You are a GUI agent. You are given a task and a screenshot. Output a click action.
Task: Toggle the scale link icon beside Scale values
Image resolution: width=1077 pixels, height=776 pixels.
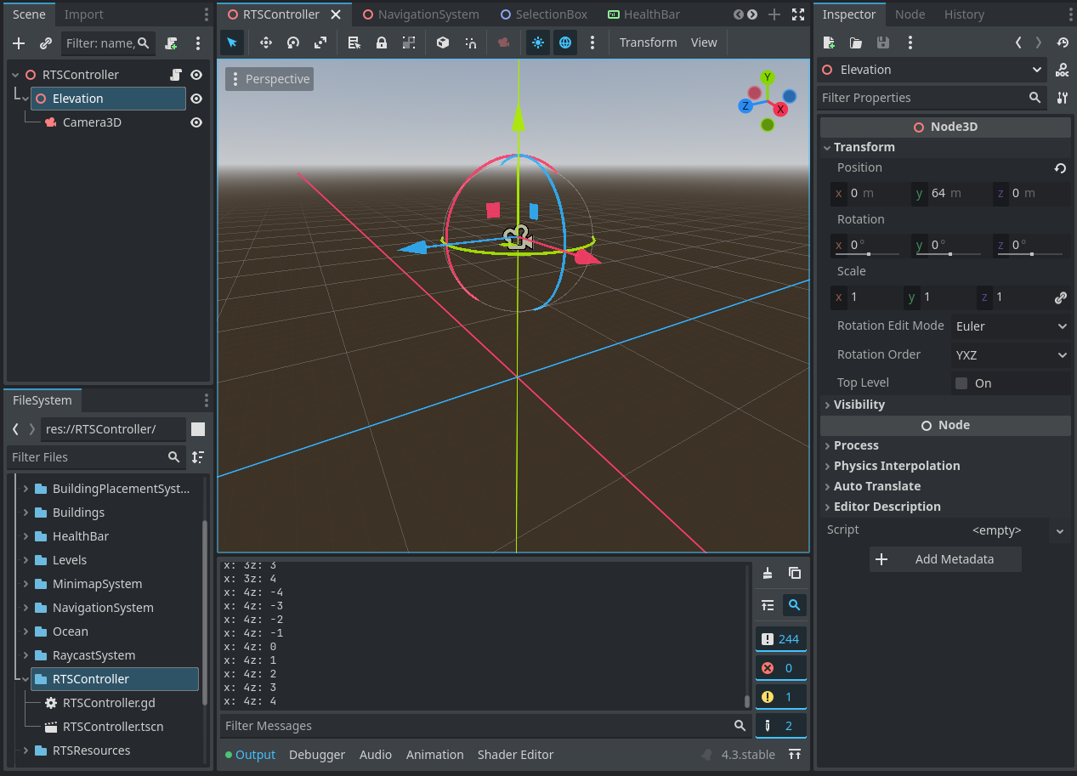tap(1059, 298)
